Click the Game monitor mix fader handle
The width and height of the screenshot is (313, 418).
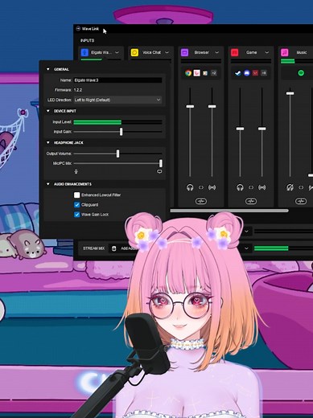[x=240, y=129]
